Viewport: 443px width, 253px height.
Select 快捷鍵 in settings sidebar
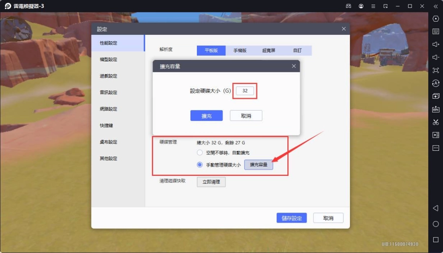click(x=118, y=125)
